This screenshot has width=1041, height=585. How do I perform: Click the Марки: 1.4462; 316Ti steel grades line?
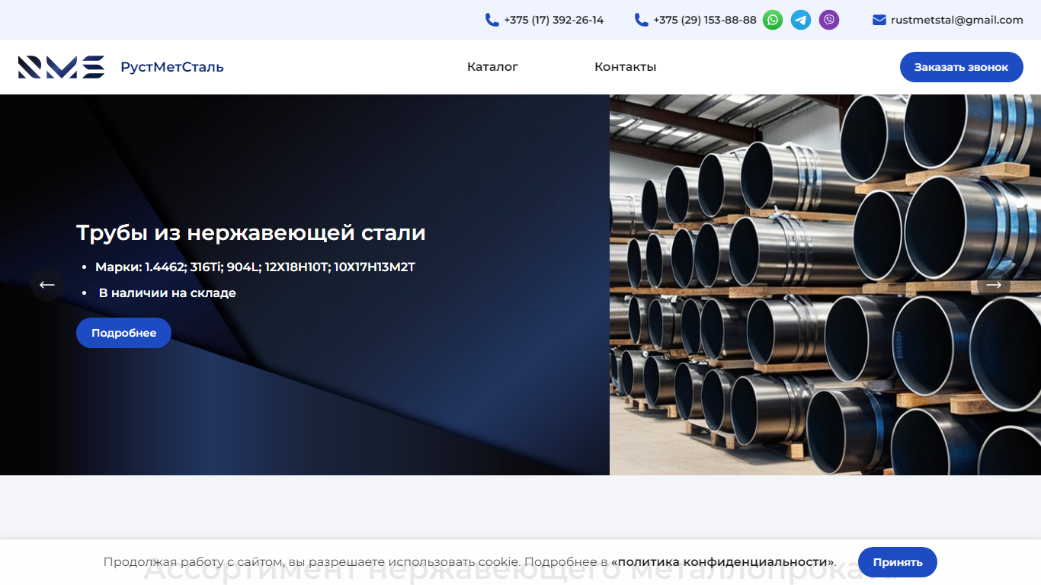pos(255,267)
